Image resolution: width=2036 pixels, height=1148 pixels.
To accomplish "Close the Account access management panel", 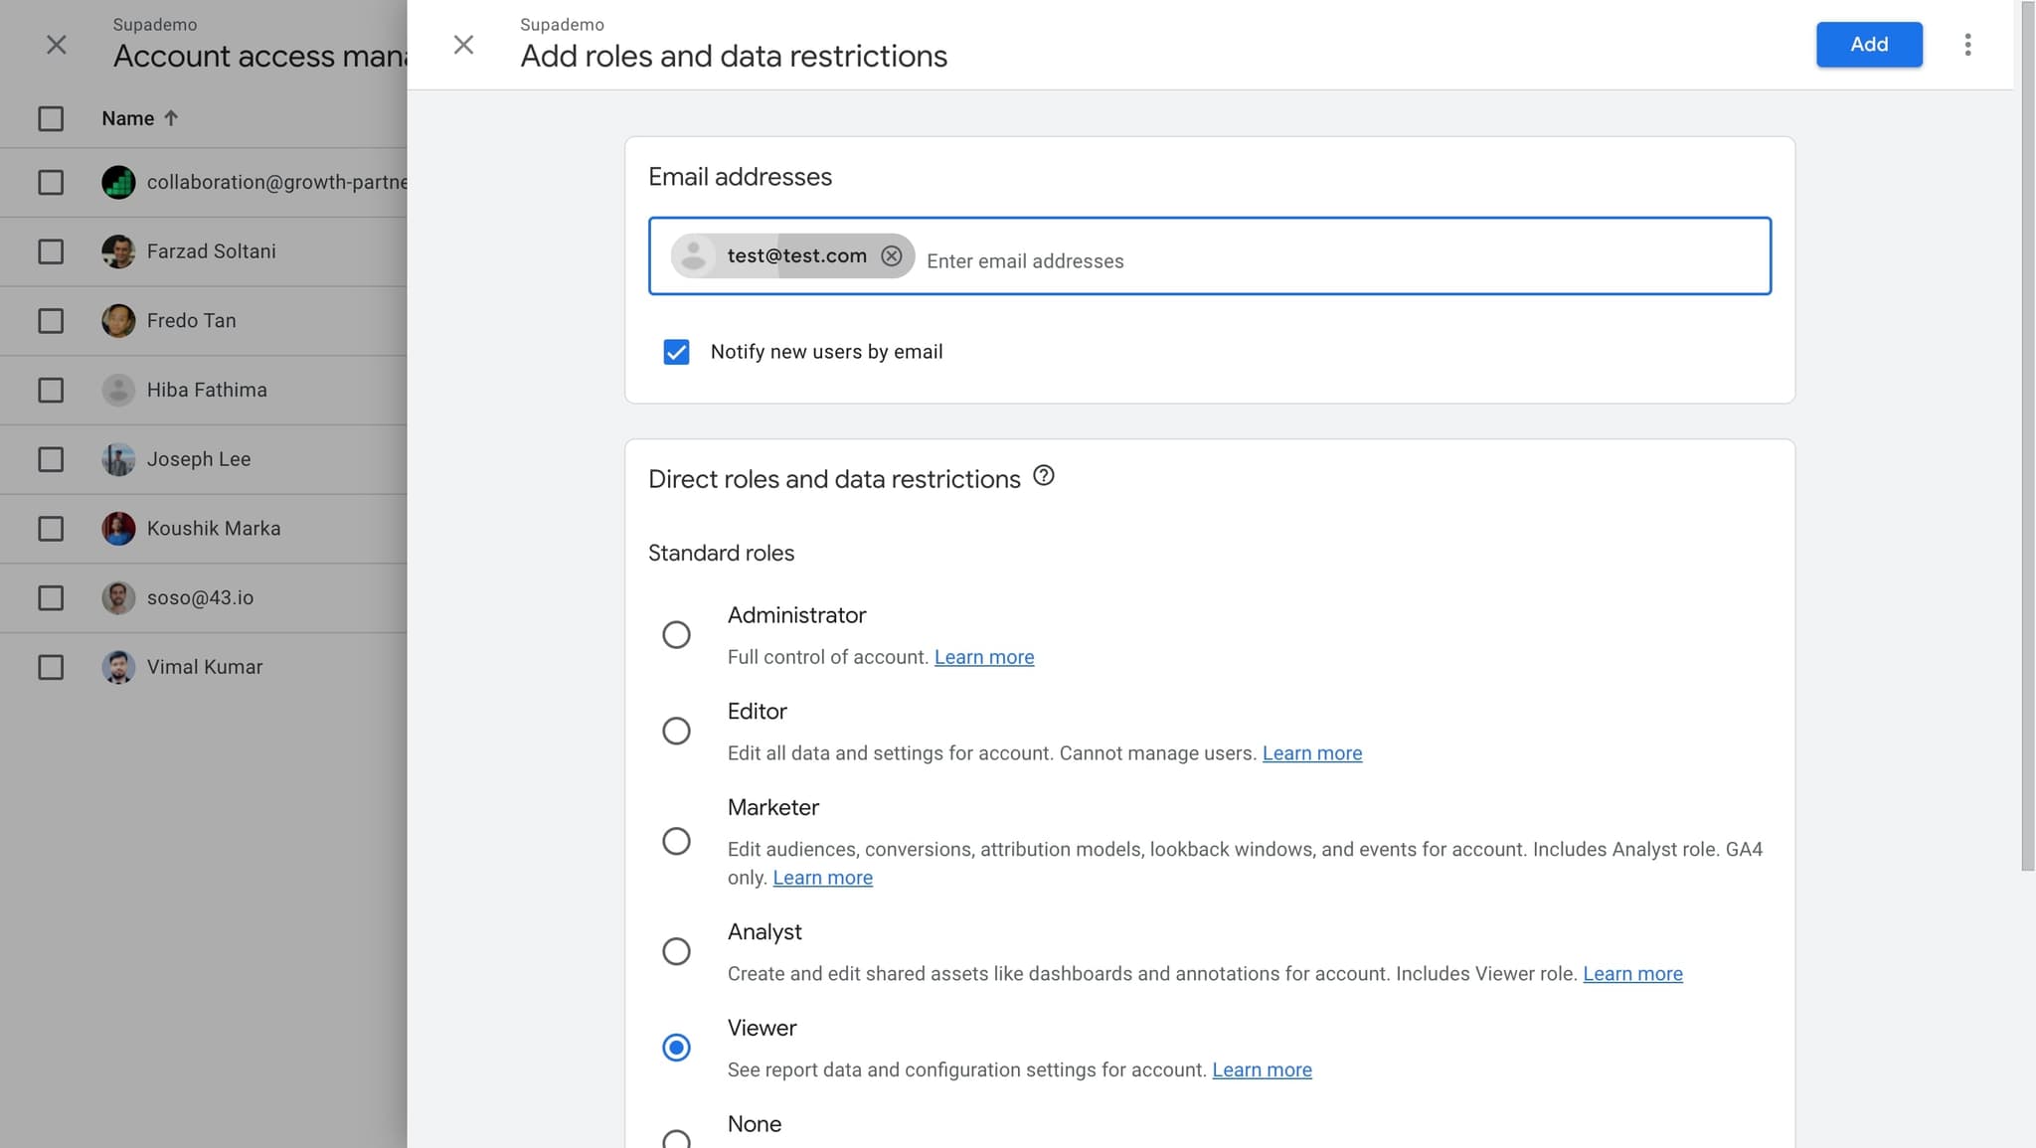I will 57,45.
